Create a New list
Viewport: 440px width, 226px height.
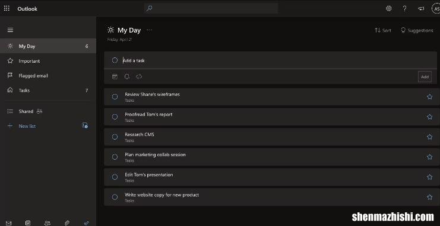point(27,126)
